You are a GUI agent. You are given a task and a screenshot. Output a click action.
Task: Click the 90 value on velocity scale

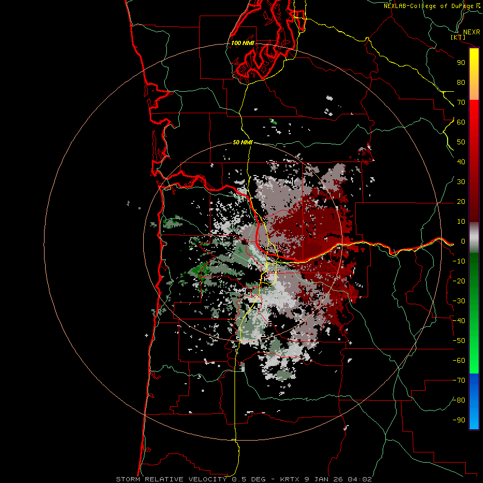461,63
